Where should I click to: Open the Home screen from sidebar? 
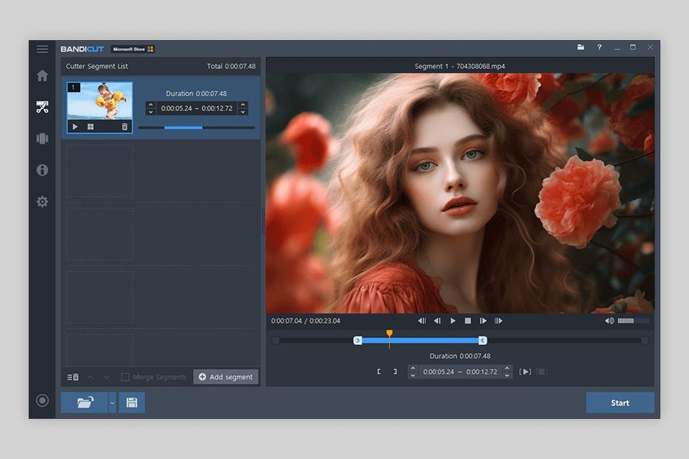point(42,75)
